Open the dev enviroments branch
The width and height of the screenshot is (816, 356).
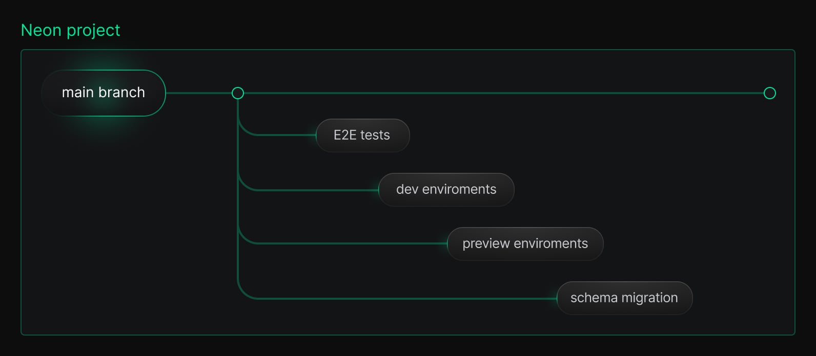[446, 190]
